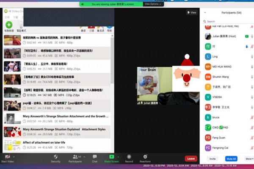The height and width of the screenshot is (169, 254).
Task: Click Julian's green screen-sharing indicator icon
Action: pos(247,36)
